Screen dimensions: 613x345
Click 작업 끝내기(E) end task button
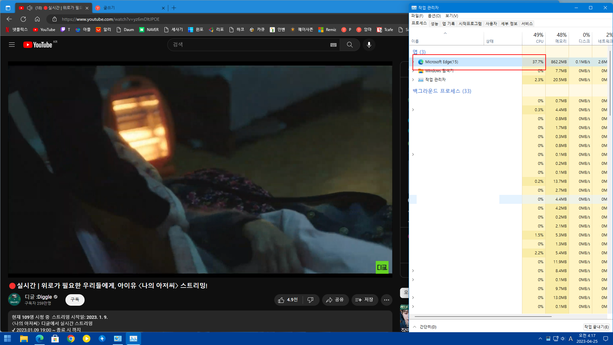pos(596,327)
